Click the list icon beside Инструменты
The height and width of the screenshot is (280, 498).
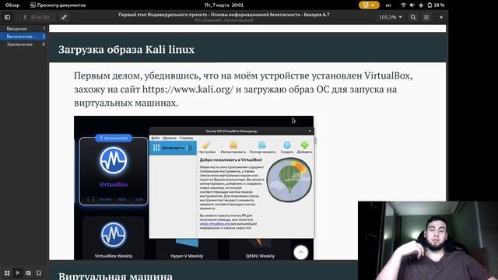tap(189, 148)
